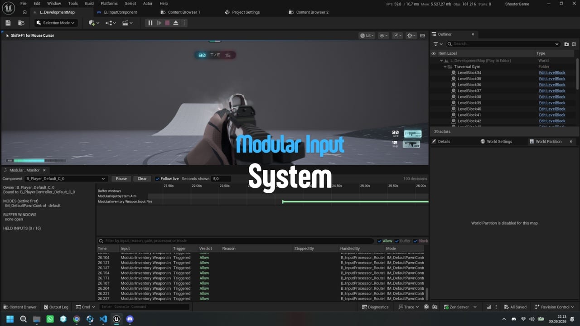
Task: Click the Outliner search field
Action: pos(503,44)
